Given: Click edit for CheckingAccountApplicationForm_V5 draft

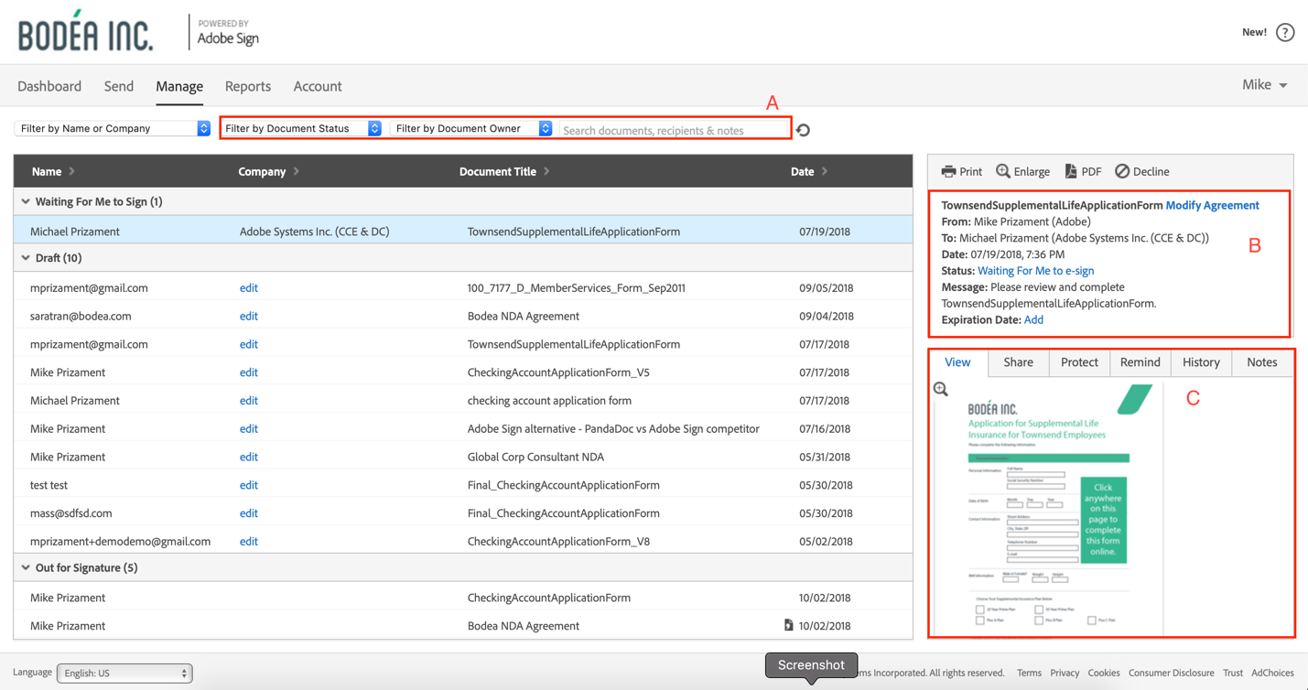Looking at the screenshot, I should (x=248, y=372).
